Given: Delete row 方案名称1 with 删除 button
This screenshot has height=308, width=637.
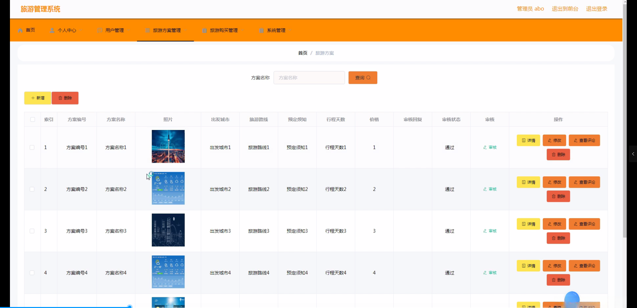Looking at the screenshot, I should click(x=558, y=154).
